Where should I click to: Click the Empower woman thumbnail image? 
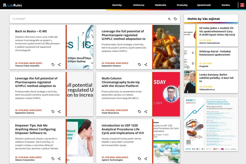pos(80,141)
